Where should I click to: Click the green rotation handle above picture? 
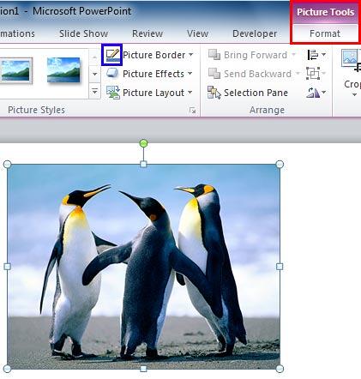click(143, 143)
